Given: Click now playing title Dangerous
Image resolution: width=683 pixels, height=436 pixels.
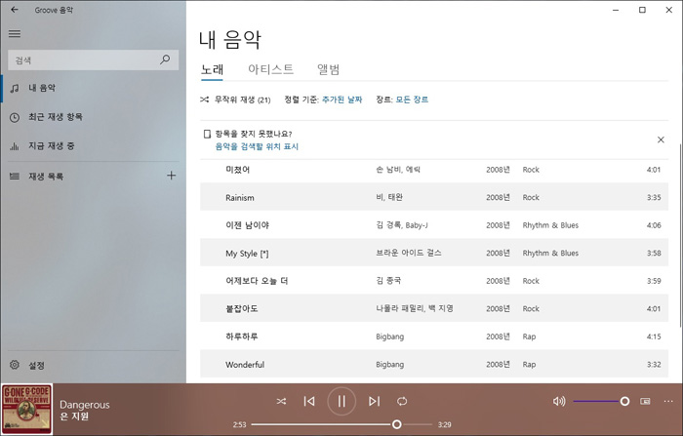Looking at the screenshot, I should pyautogui.click(x=85, y=405).
